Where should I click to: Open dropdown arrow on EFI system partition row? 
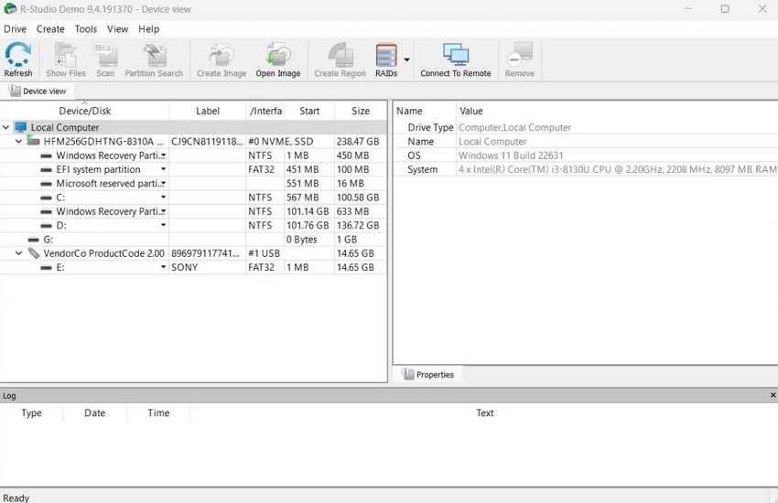(163, 169)
